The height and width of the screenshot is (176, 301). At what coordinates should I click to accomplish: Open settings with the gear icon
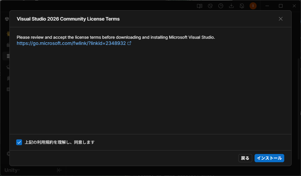(8, 154)
